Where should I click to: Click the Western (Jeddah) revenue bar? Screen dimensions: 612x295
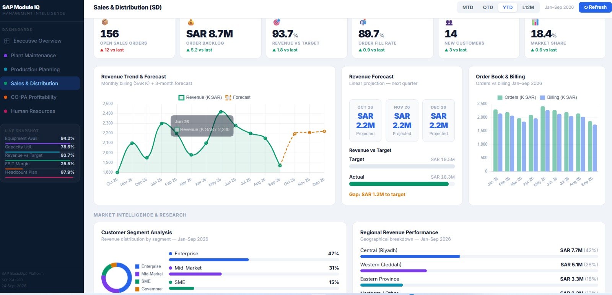point(479,271)
